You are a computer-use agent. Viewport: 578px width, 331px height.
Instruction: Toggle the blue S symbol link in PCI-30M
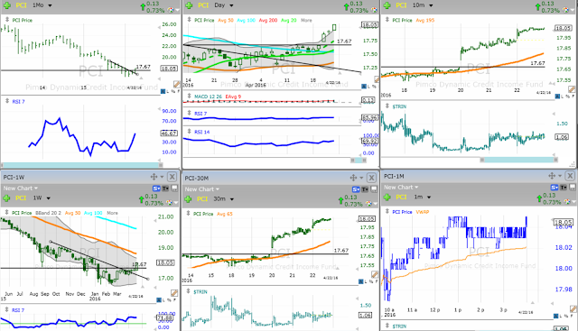[356, 189]
